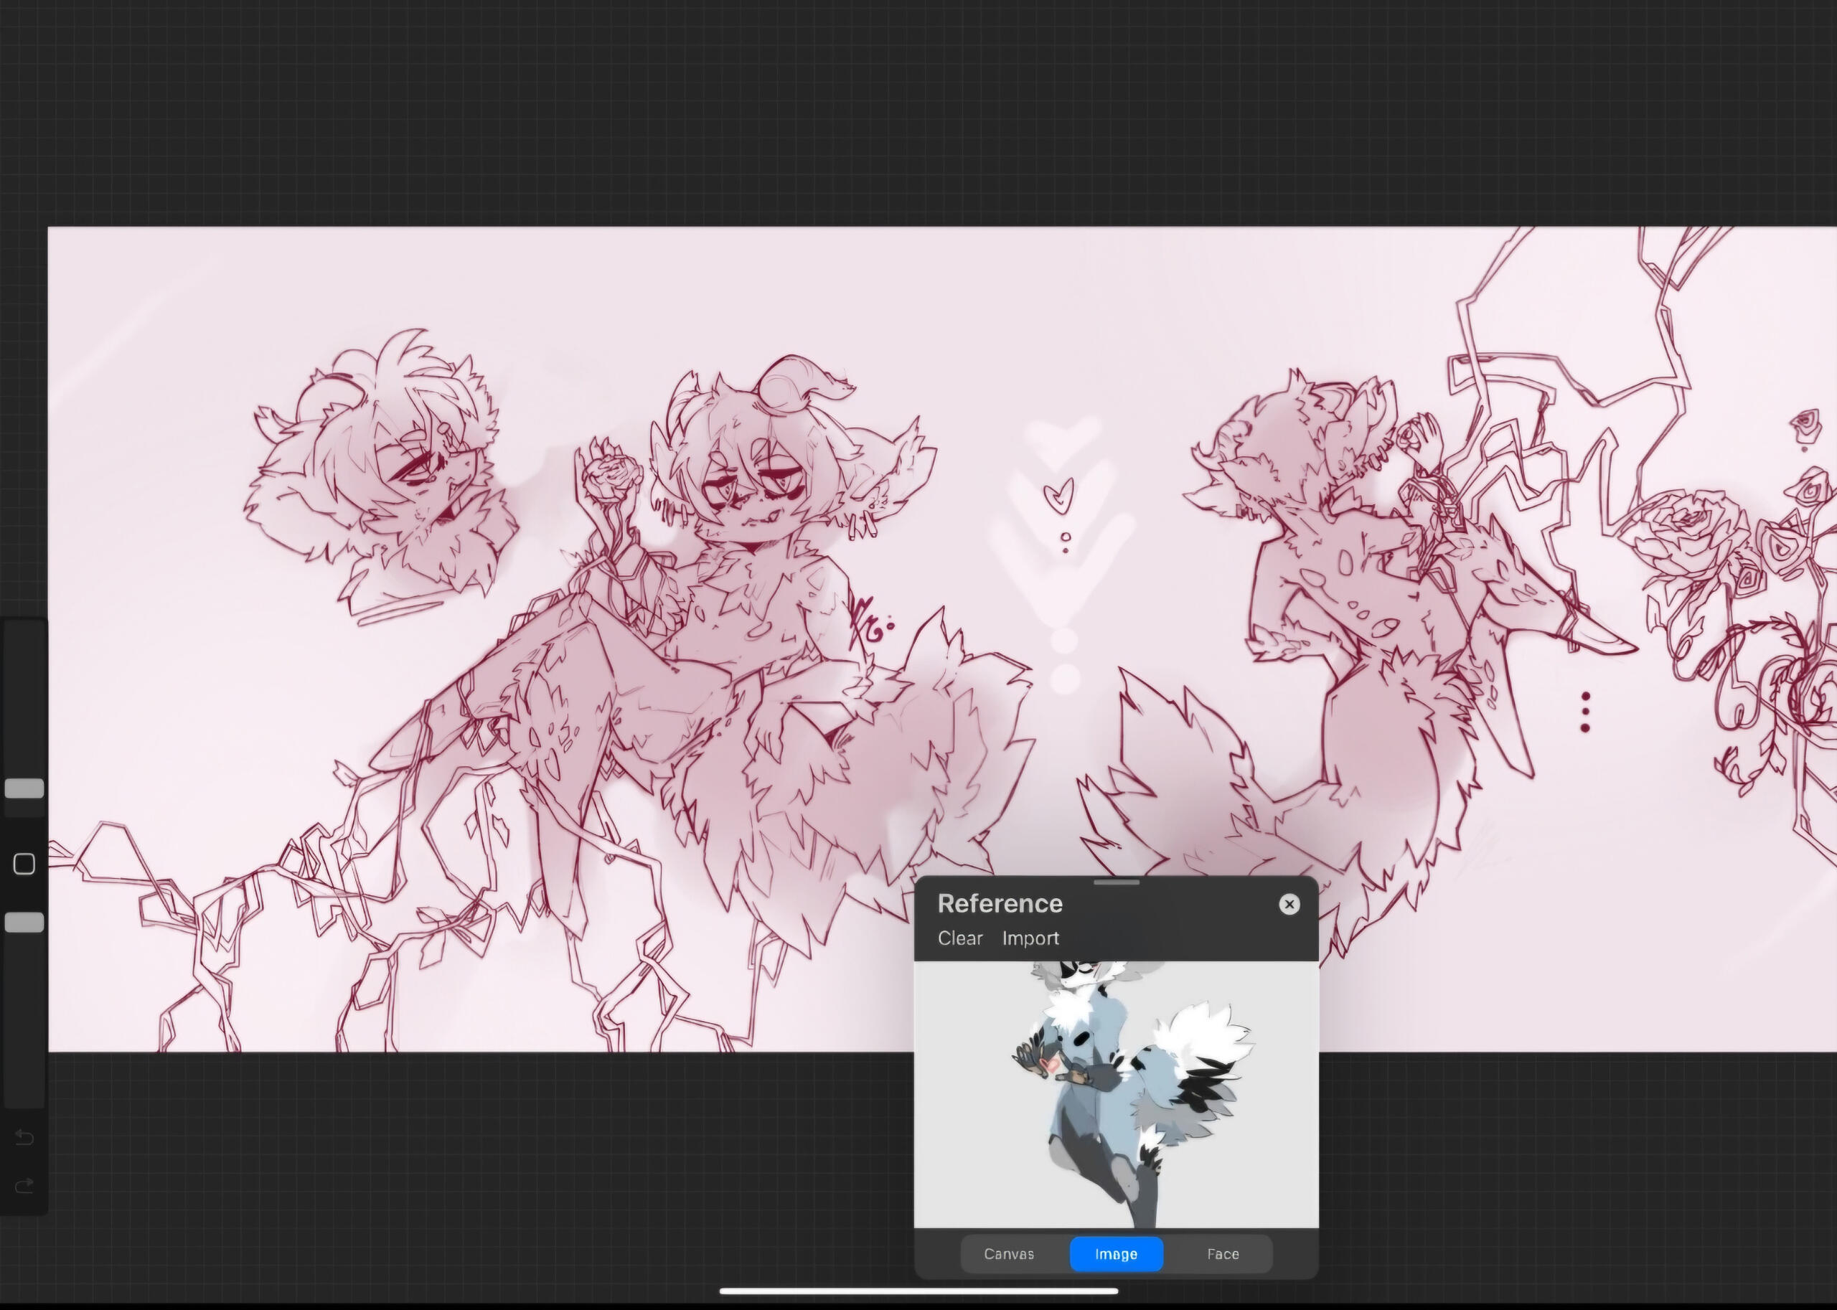
Task: Click the brush size slider handle
Action: 24,788
